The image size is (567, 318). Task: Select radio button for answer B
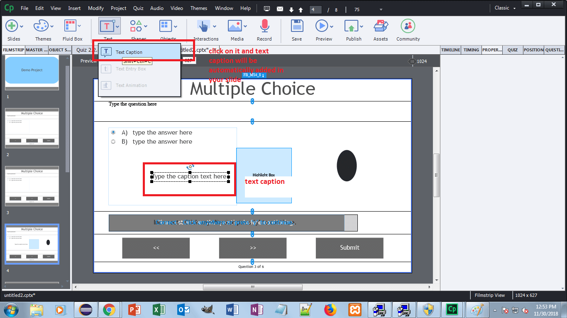[x=113, y=142]
